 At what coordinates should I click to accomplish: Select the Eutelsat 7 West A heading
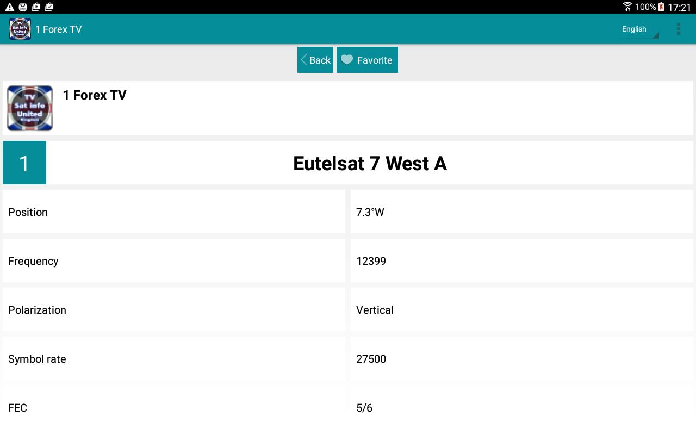tap(370, 163)
